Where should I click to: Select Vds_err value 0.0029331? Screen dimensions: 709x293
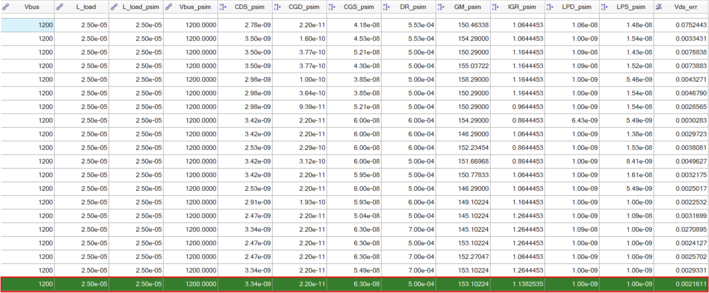pos(691,270)
